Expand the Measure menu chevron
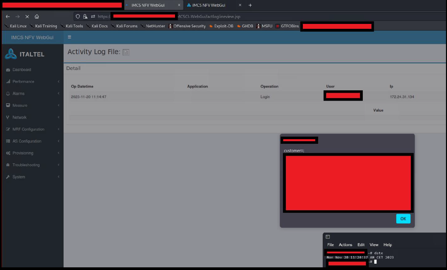Screen dimensions: 447x270 [x=59, y=105]
